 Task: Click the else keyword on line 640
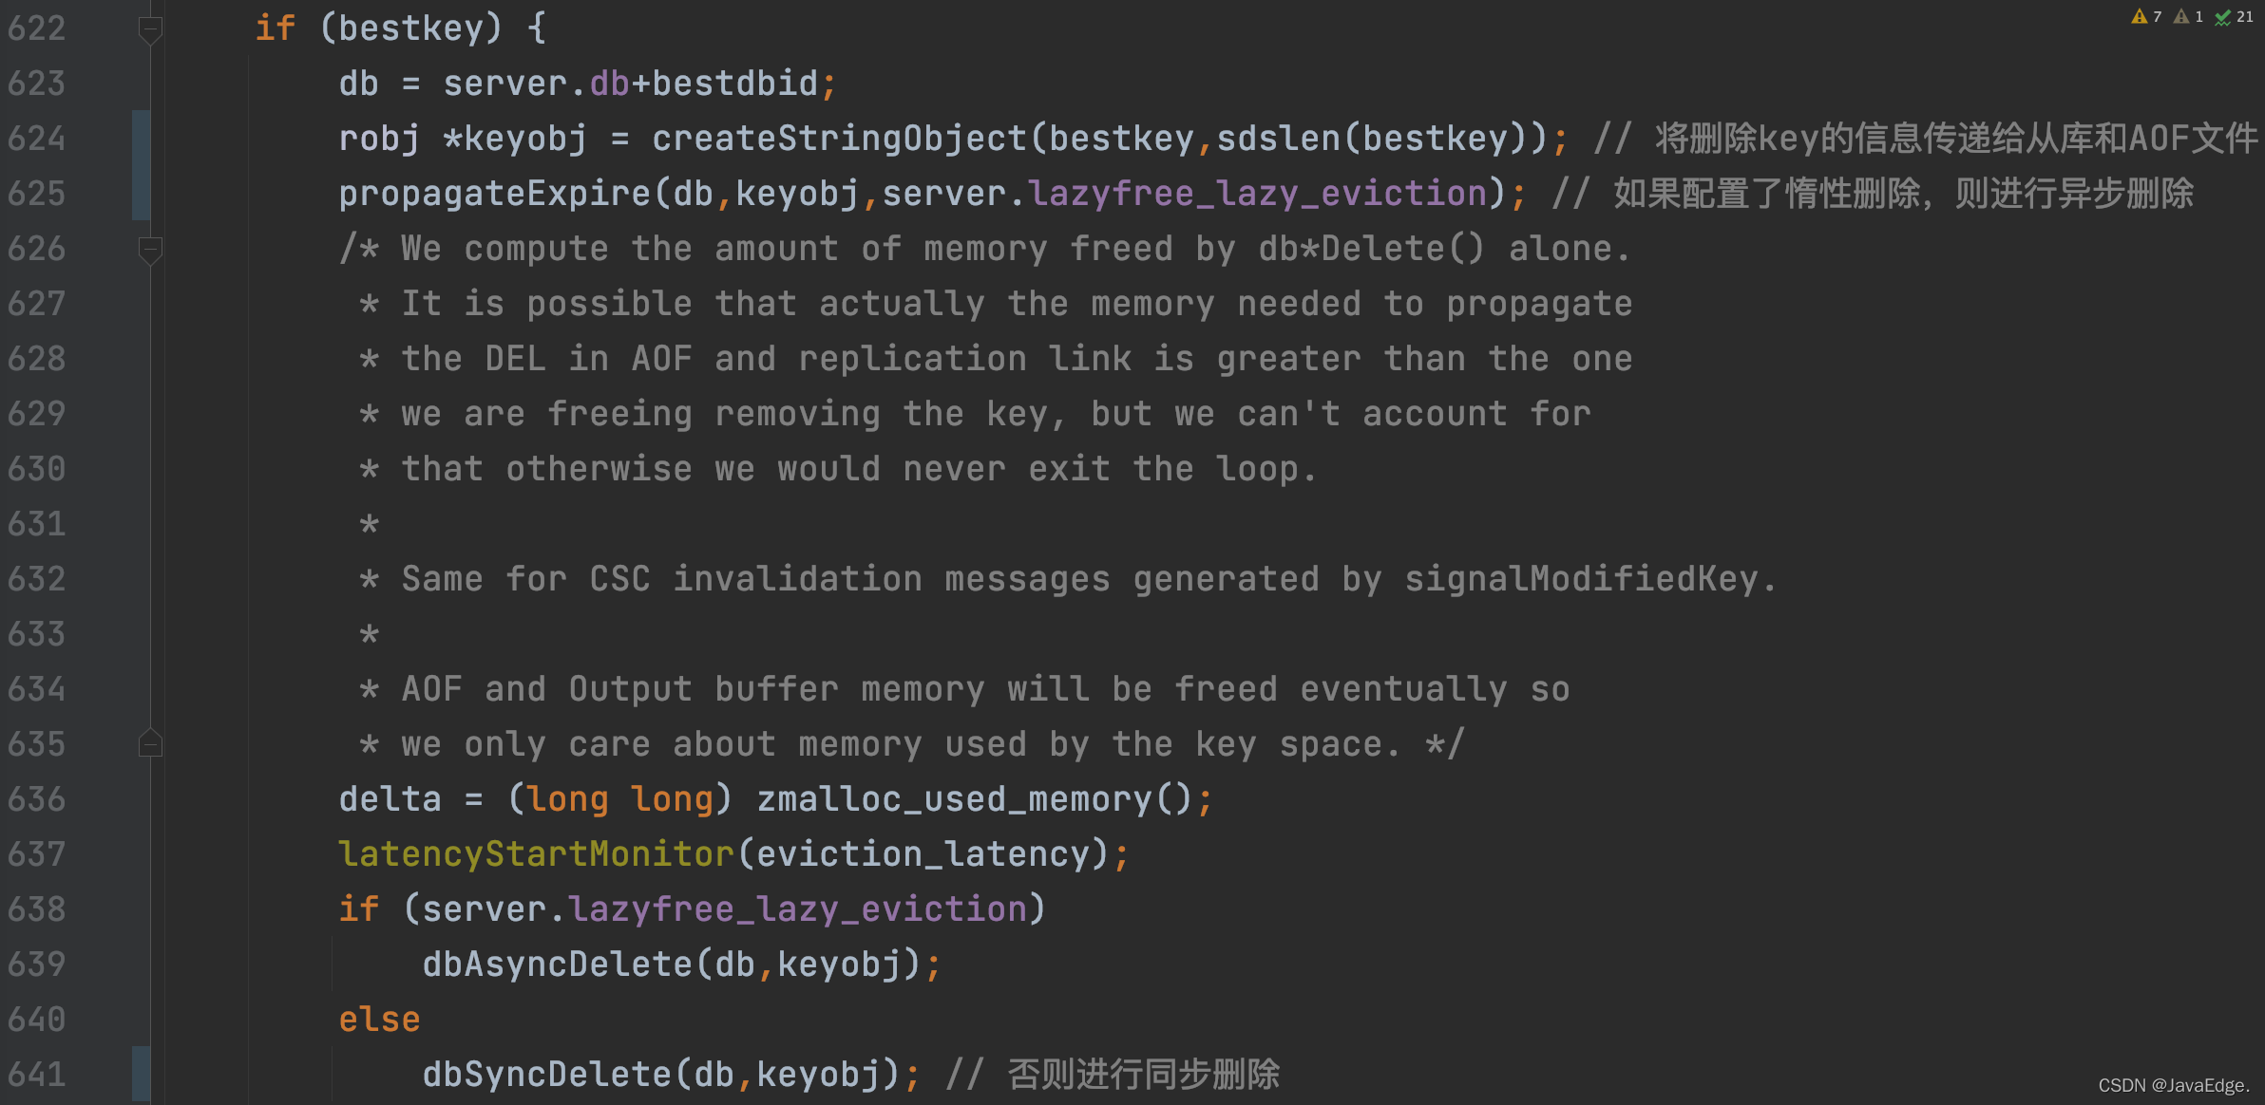click(379, 1020)
